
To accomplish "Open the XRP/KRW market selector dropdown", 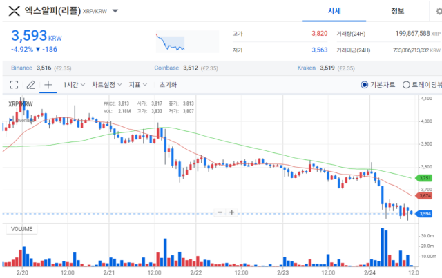I will coord(114,12).
